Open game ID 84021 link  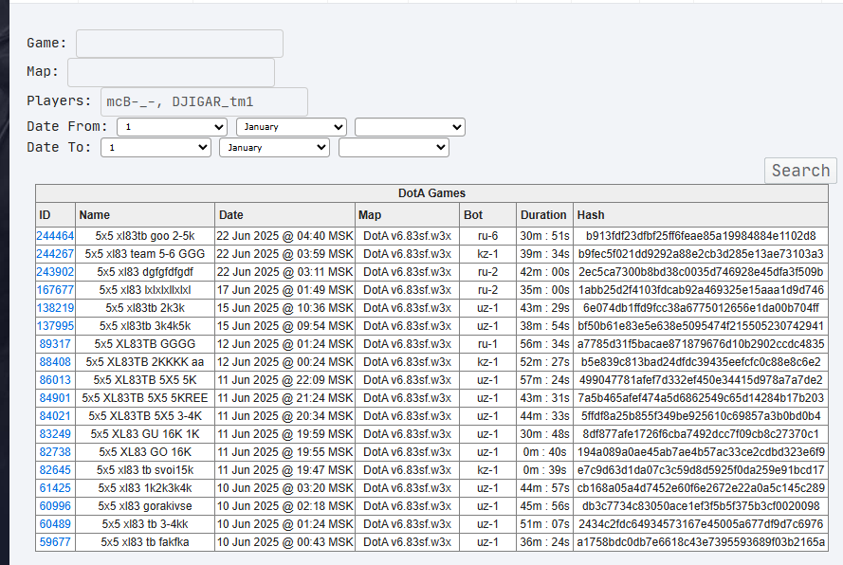tap(55, 416)
